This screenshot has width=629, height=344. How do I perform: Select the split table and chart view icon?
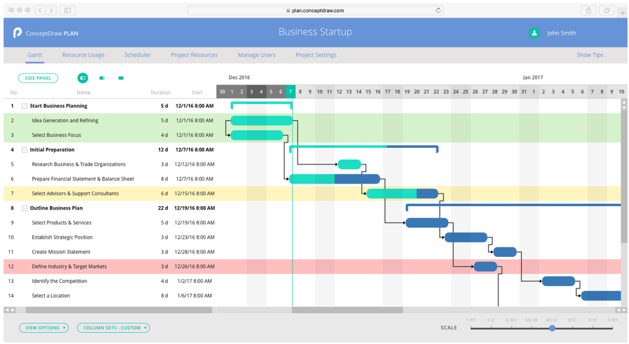pyautogui.click(x=83, y=78)
